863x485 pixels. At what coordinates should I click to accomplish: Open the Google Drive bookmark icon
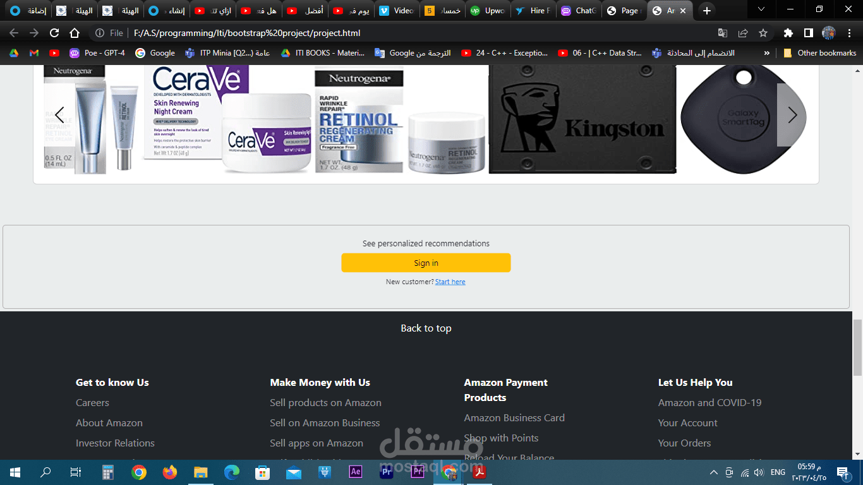[x=14, y=53]
